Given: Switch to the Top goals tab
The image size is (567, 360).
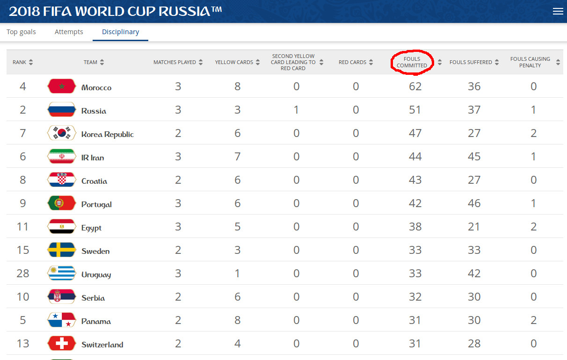Looking at the screenshot, I should pos(21,32).
